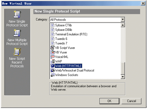Click the VB Script Vuser icon

click(x=53, y=48)
